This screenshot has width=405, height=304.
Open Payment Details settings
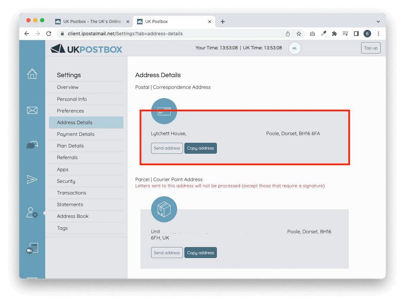coord(86,134)
